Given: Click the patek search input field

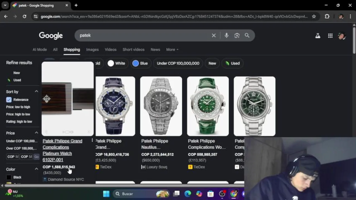Looking at the screenshot, I should pos(143,36).
